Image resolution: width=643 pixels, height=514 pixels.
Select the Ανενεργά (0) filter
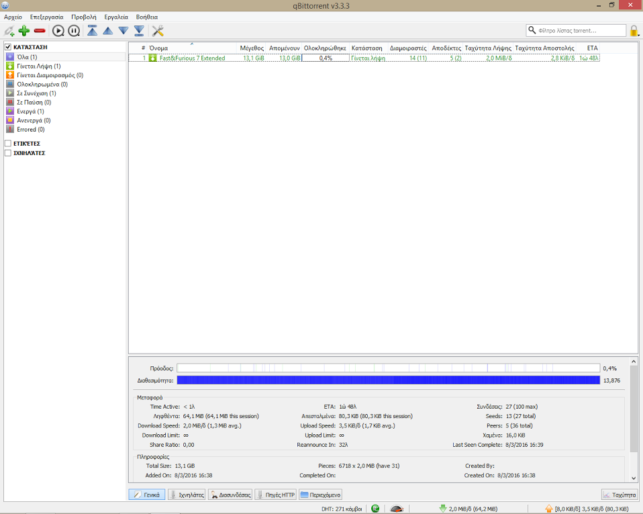pyautogui.click(x=65, y=120)
